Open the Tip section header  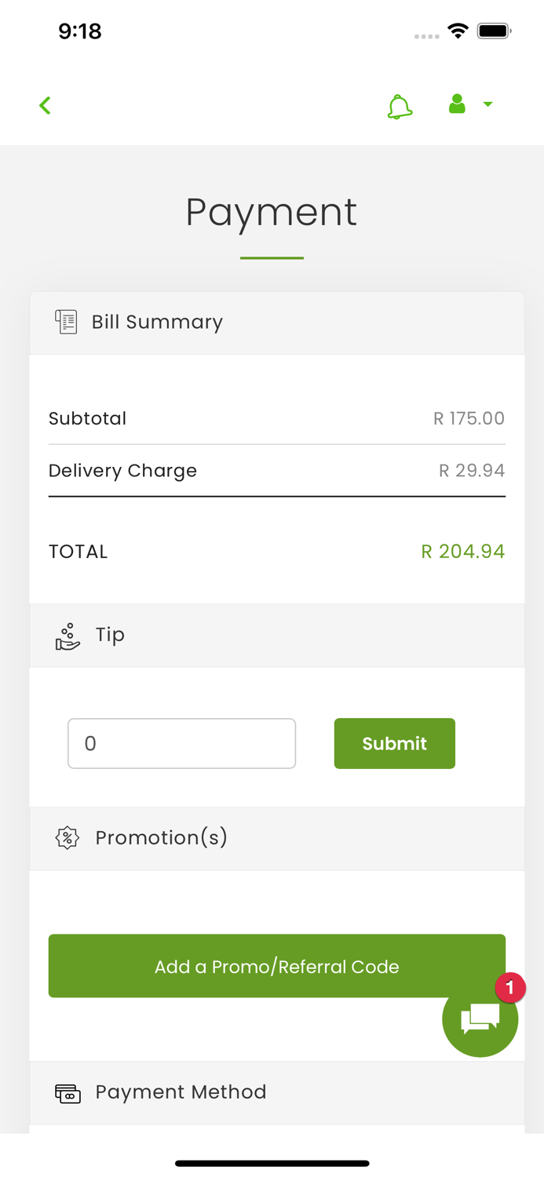coord(110,636)
